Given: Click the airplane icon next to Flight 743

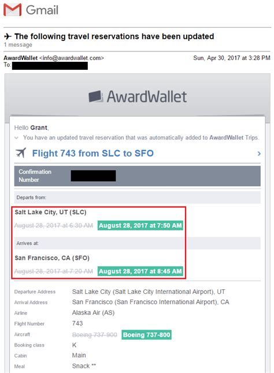Looking at the screenshot, I should click(x=21, y=153).
